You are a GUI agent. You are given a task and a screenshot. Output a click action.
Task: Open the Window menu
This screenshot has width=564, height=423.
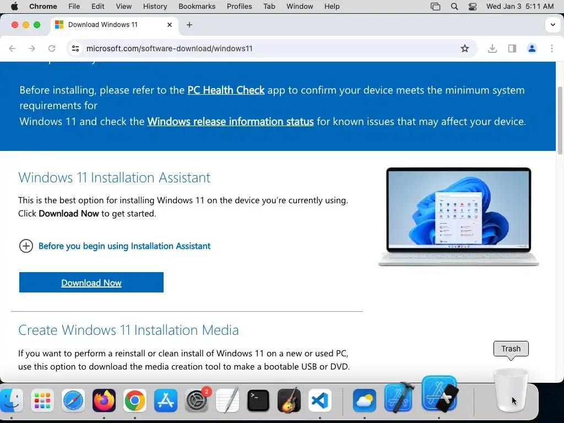pyautogui.click(x=300, y=7)
